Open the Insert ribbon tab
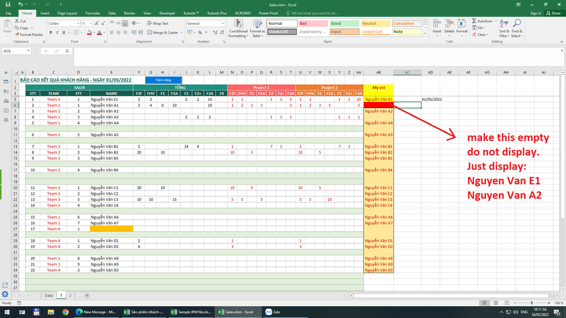Viewport: 566px width, 318px height. (45, 13)
